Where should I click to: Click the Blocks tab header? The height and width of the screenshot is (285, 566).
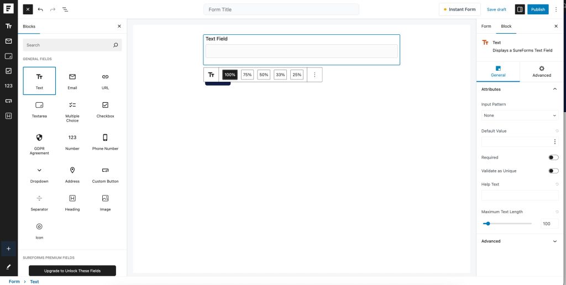pyautogui.click(x=29, y=27)
